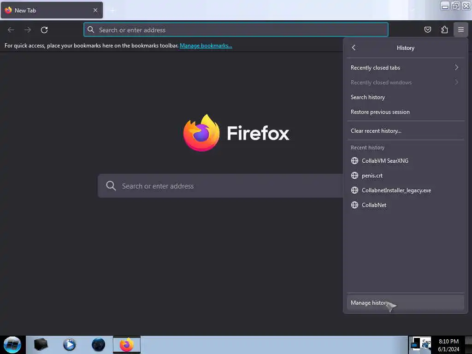Click Manage history at panel bottom
Image resolution: width=472 pixels, height=354 pixels.
point(405,302)
